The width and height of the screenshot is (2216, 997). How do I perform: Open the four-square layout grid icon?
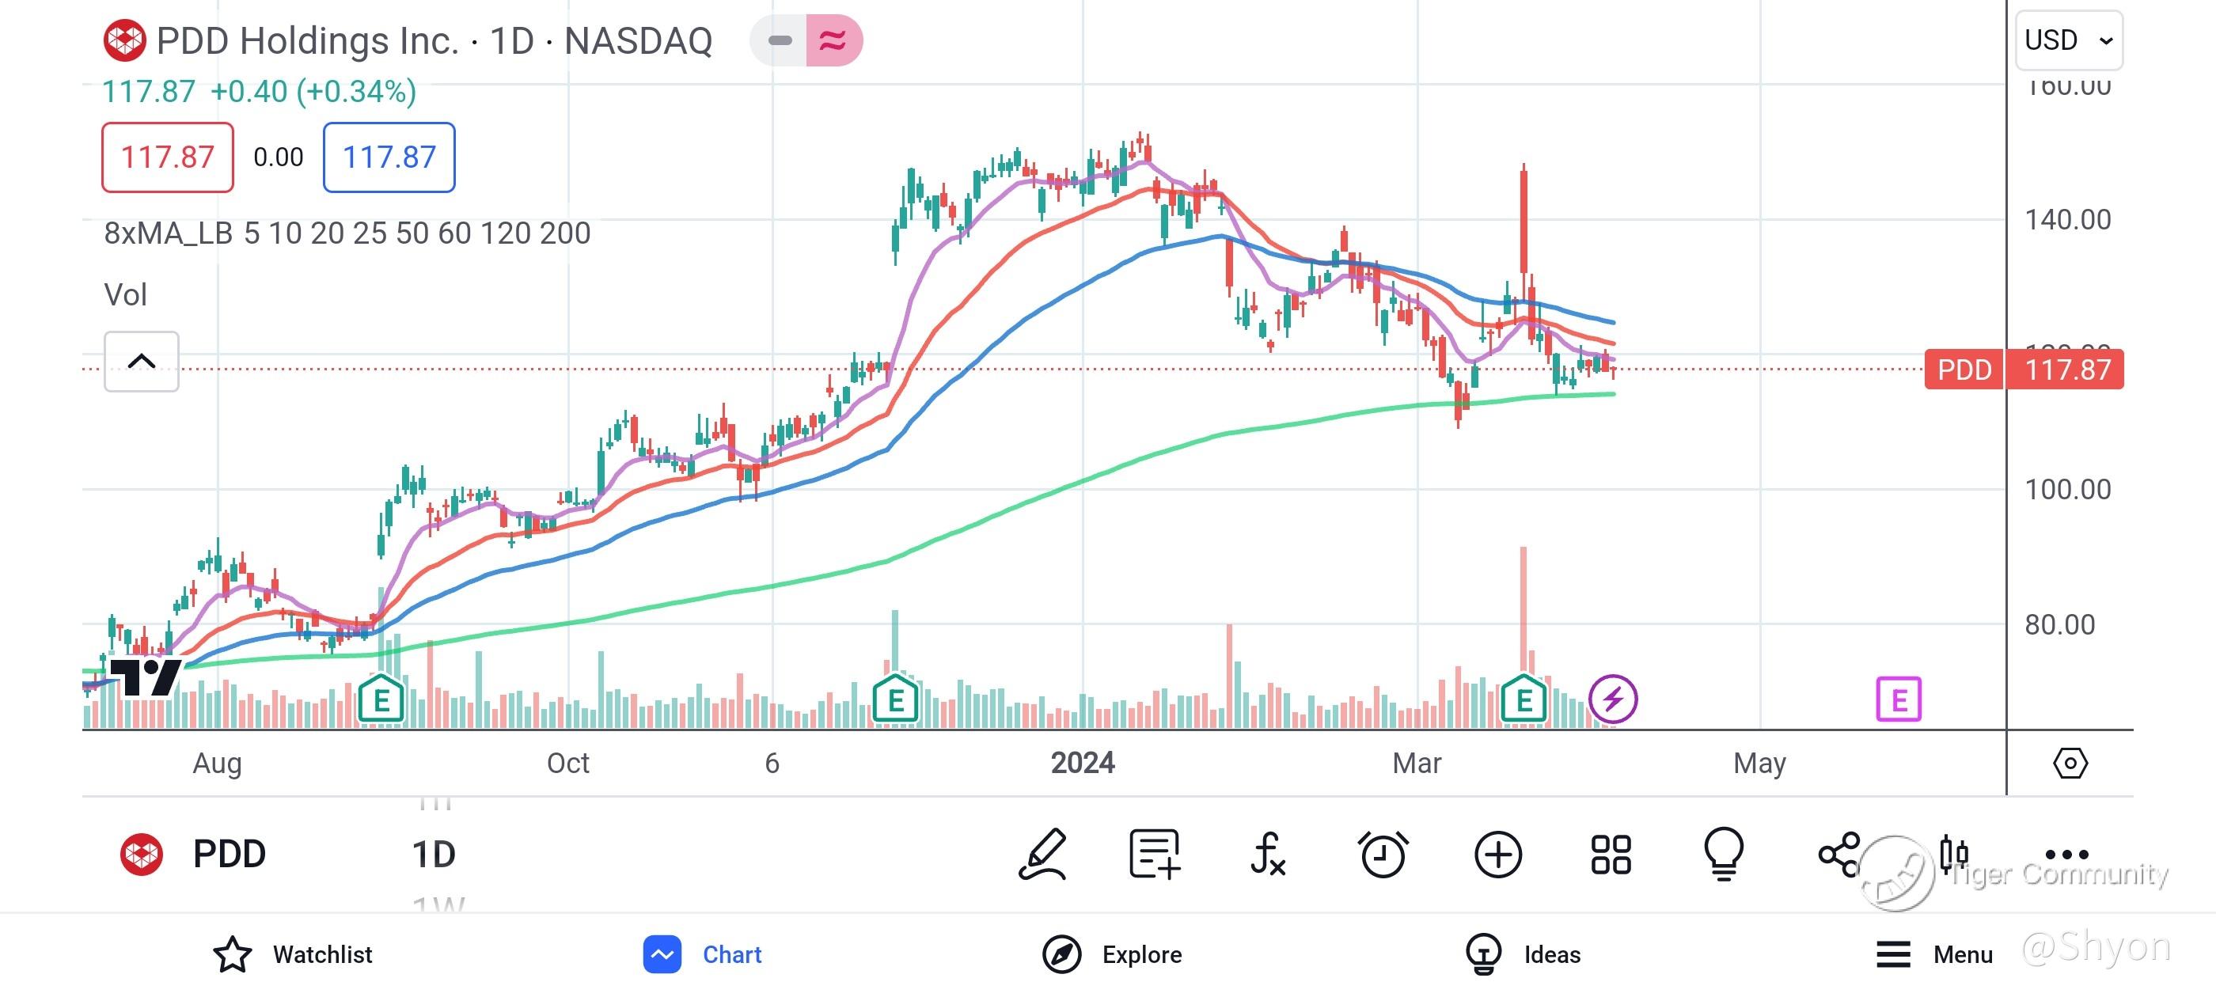[x=1611, y=855]
